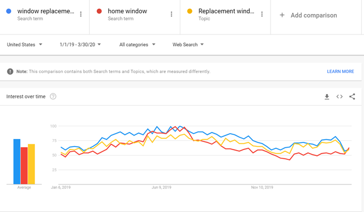Open embed code for interest chart

pos(339,96)
